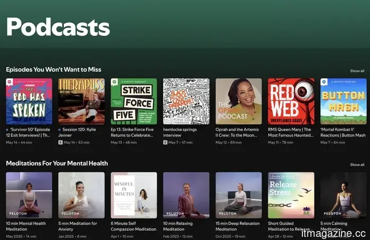Open 'Ep 13: Strike Force Five Returns' title
Screen dimensions: 370x240
click(132, 132)
